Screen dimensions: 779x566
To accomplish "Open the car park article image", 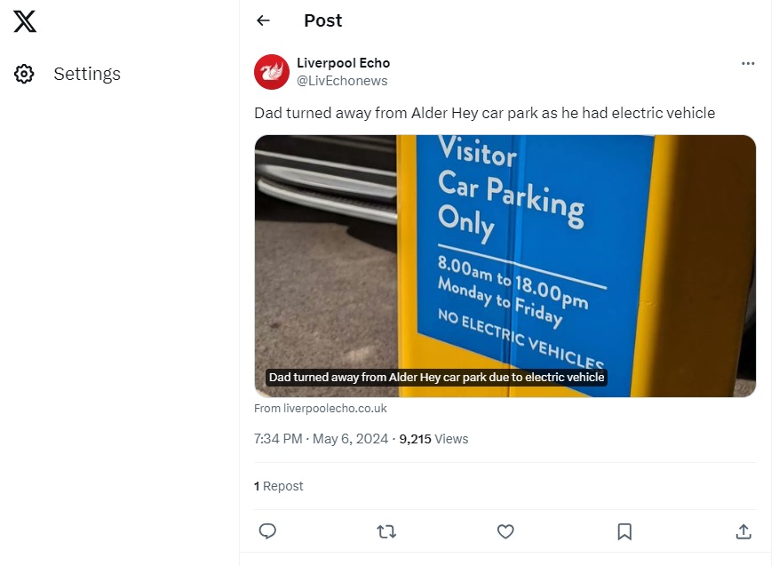I will tap(505, 258).
